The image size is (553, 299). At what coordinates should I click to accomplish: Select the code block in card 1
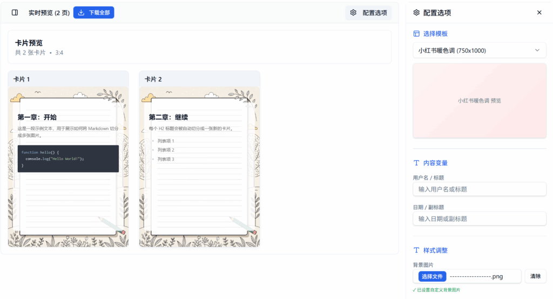click(x=68, y=159)
